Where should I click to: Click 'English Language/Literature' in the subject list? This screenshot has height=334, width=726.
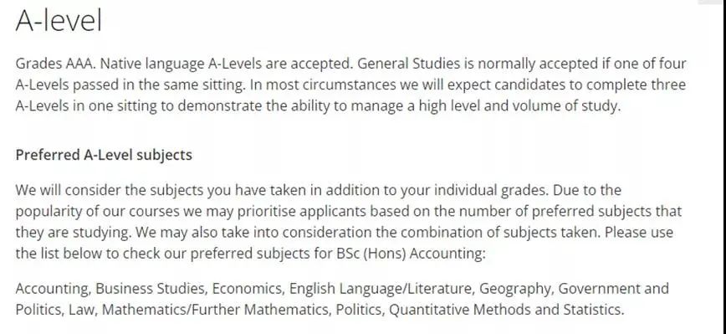point(382,289)
